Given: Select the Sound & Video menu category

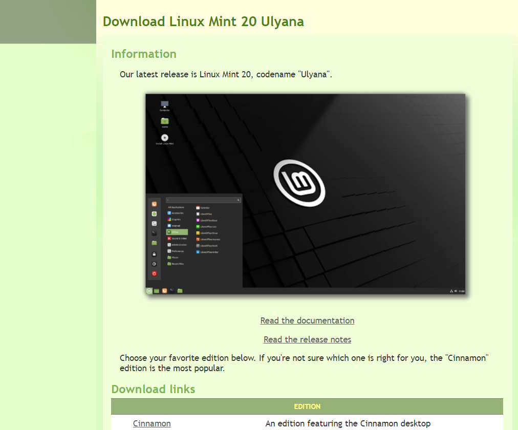Looking at the screenshot, I should 179,239.
